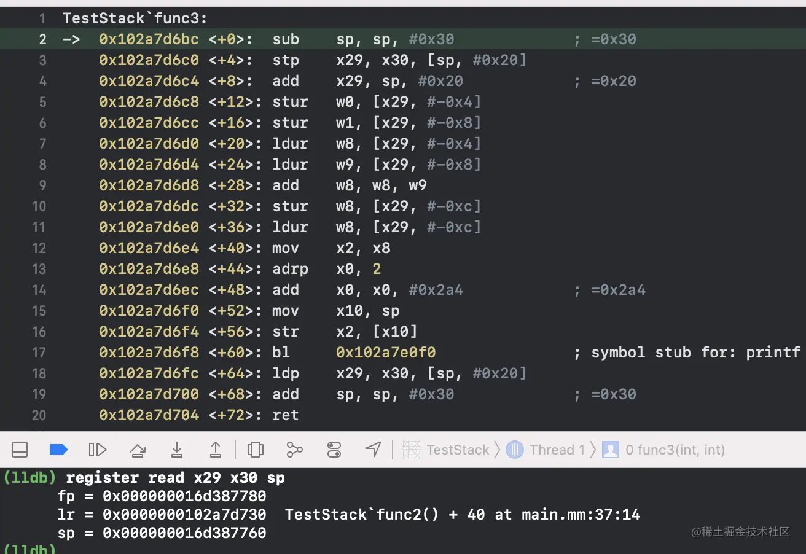Image resolution: width=806 pixels, height=554 pixels.
Task: Click the stack frame person icon
Action: 610,450
